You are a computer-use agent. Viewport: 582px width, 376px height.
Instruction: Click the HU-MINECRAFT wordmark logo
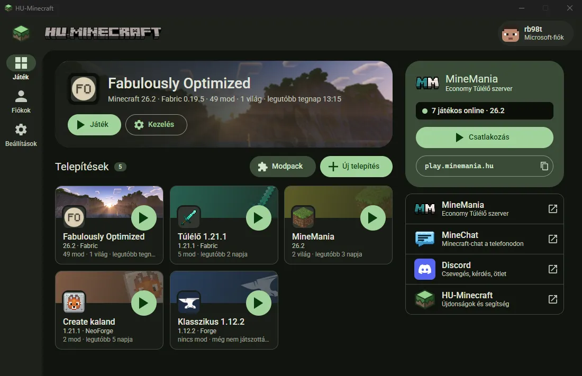pyautogui.click(x=103, y=33)
